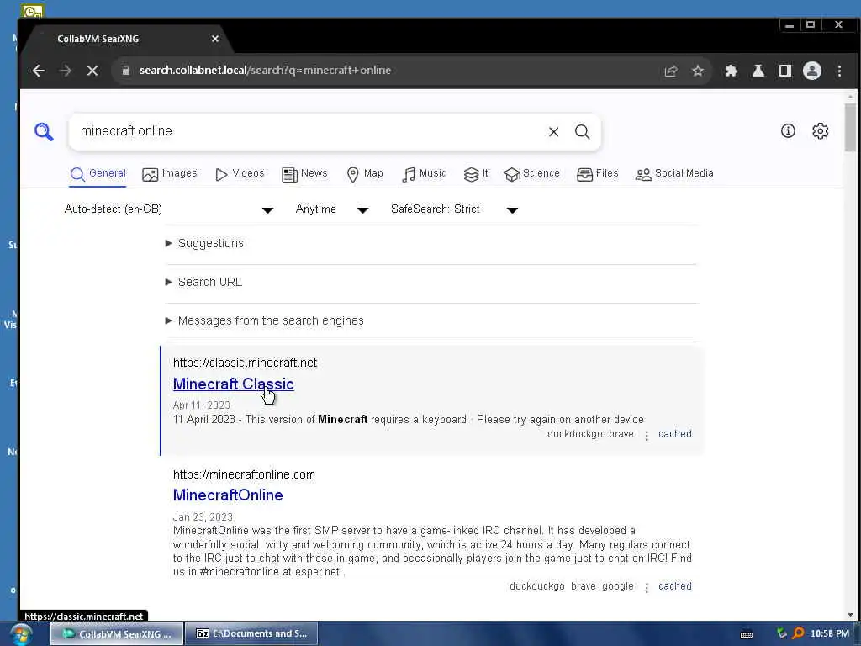Screen dimensions: 861x646
Task: Switch to Files category
Action: point(598,174)
